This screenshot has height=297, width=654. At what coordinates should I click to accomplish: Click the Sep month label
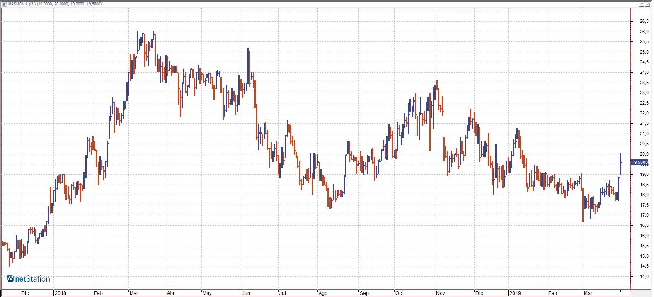point(364,293)
